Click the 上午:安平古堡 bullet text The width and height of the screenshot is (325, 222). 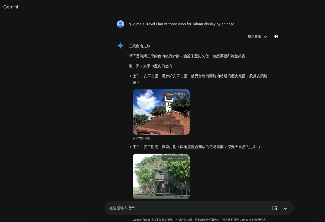pos(200,79)
